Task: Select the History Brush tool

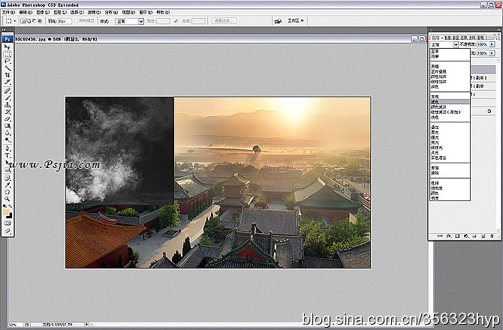Action: (x=8, y=112)
